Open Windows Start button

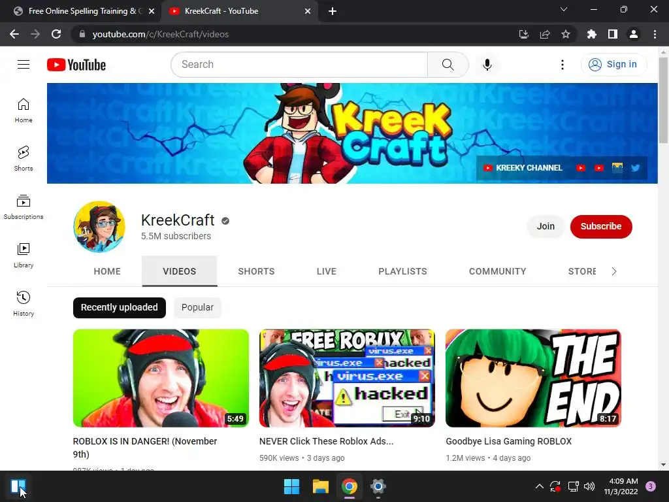coord(292,486)
